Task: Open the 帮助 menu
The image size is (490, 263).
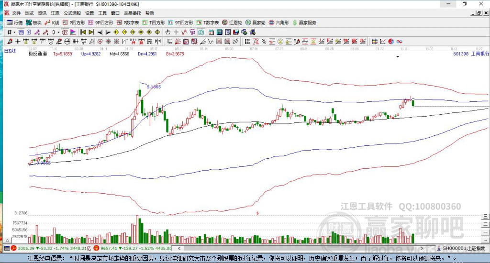Action: 150,13
